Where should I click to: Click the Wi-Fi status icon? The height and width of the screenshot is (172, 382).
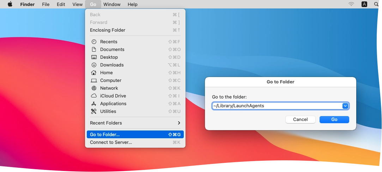point(351,4)
